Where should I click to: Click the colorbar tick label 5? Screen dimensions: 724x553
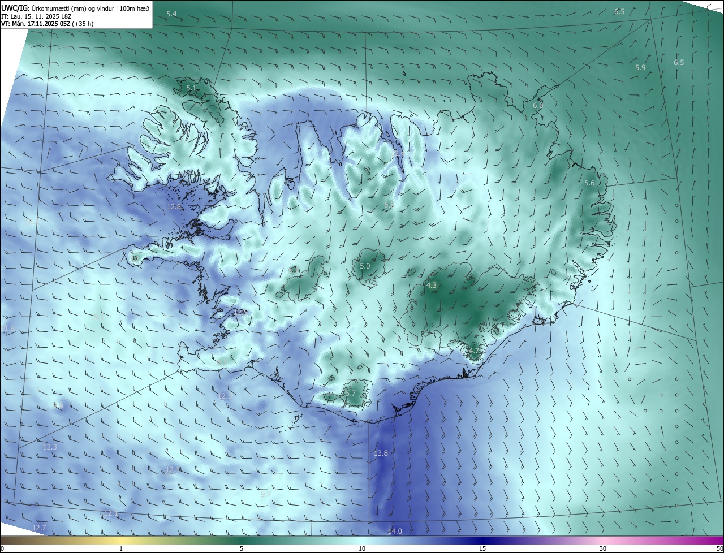coord(242,548)
